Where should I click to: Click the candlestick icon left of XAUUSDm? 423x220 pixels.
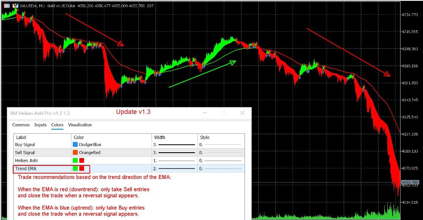click(15, 6)
